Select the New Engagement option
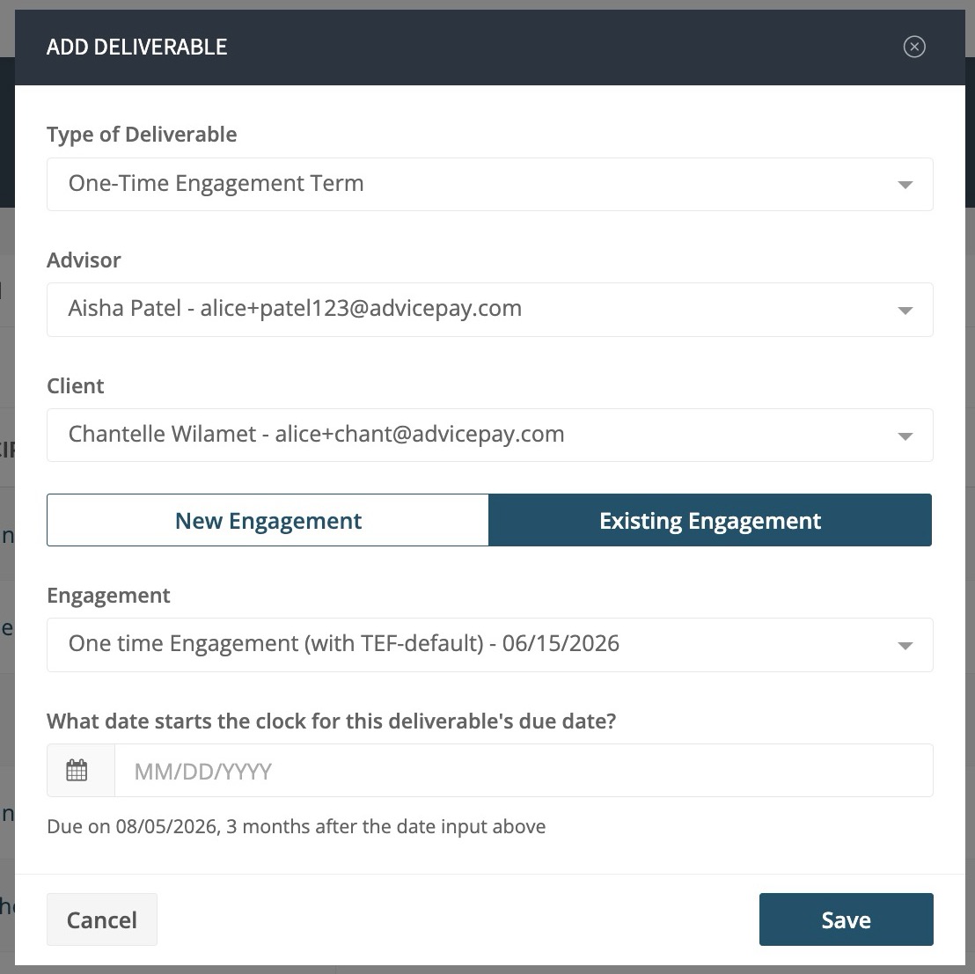The width and height of the screenshot is (975, 974). (268, 520)
